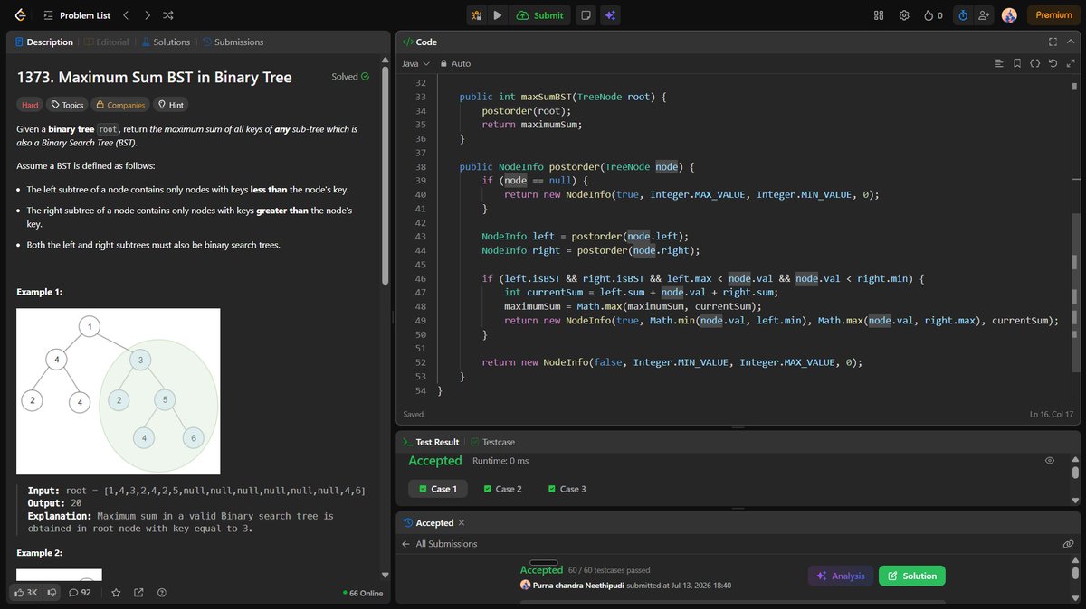Open the Analysis button
The height and width of the screenshot is (609, 1086).
[841, 576]
